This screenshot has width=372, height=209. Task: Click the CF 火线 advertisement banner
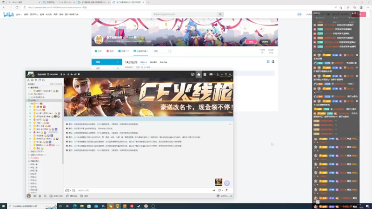coord(148,97)
